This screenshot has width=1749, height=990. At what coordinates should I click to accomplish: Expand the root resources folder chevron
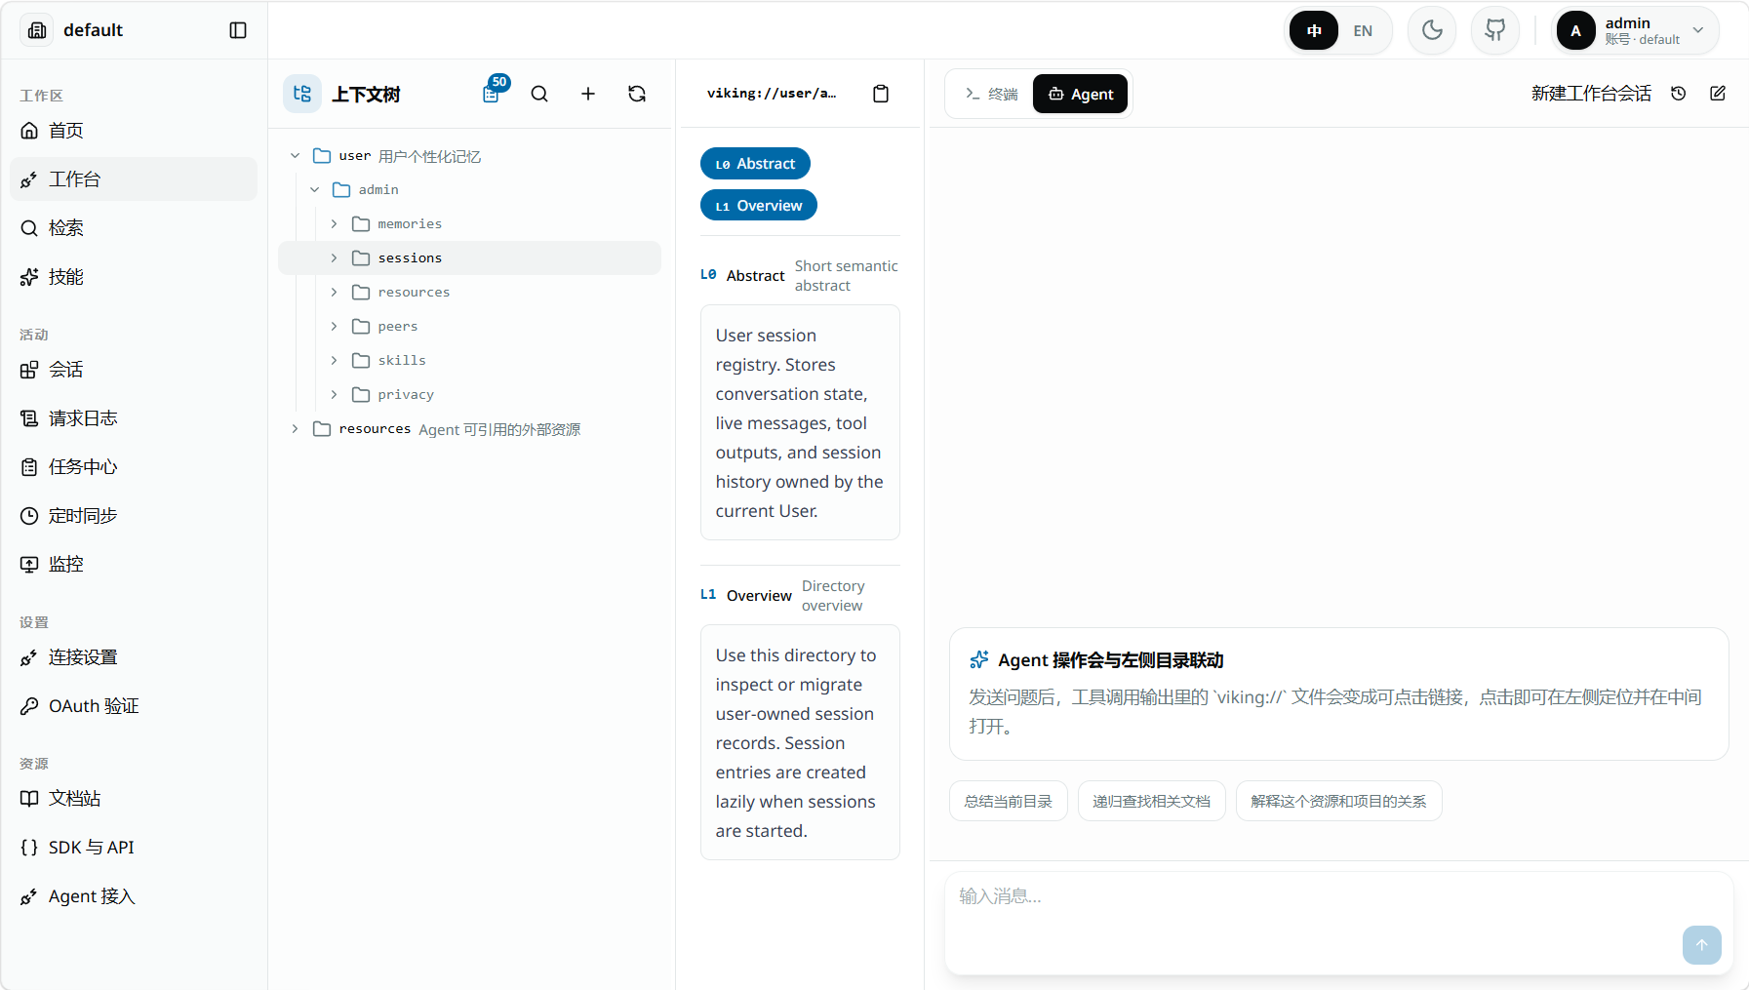(295, 429)
